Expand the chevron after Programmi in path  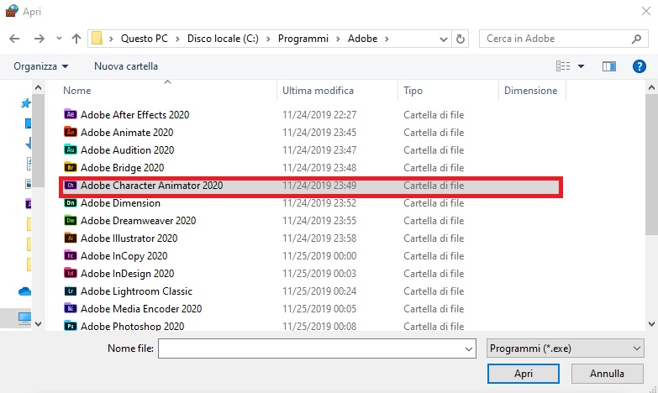[338, 39]
